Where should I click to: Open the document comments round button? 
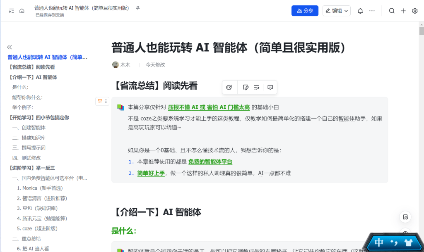(x=405, y=217)
